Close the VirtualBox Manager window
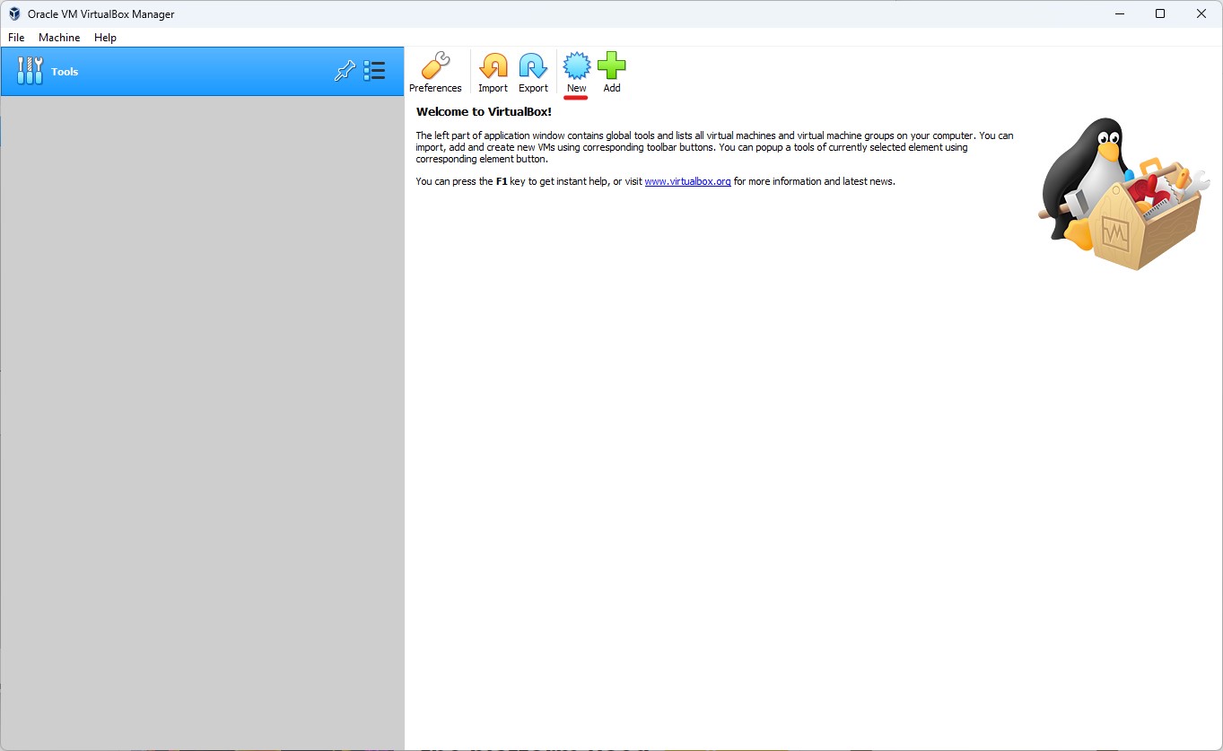Viewport: 1223px width, 751px height. coord(1201,13)
